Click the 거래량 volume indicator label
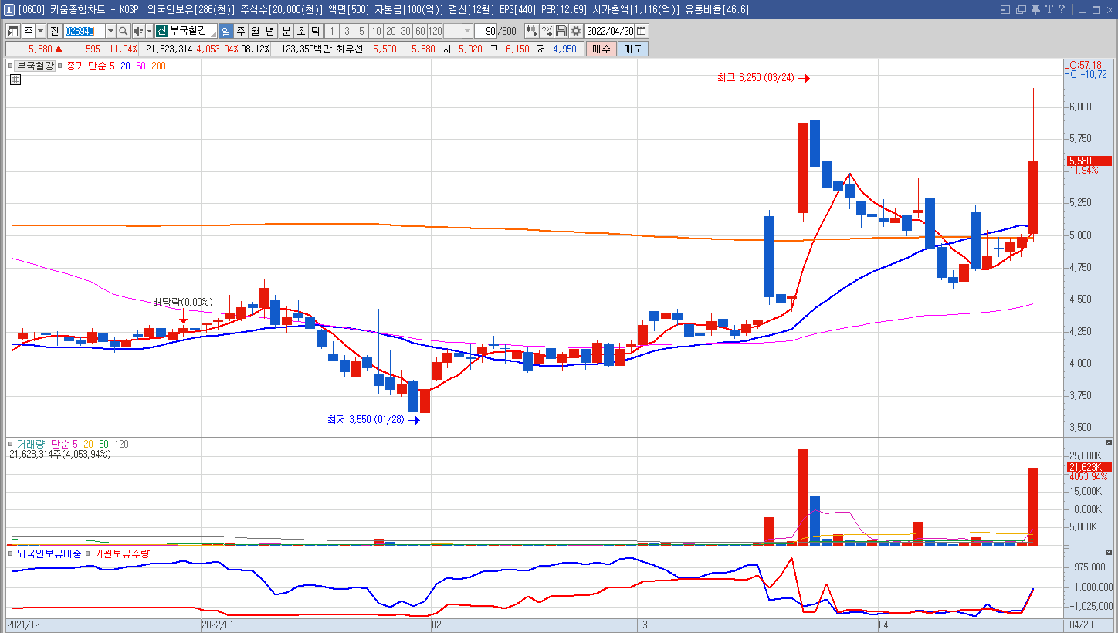This screenshot has height=633, width=1118. click(x=32, y=444)
